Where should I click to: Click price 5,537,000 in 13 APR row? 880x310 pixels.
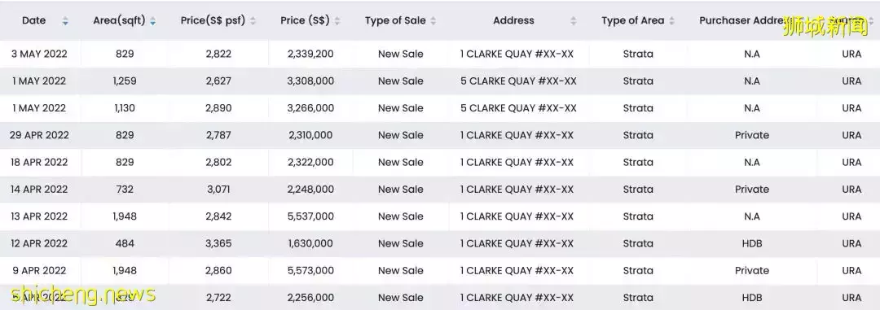(x=310, y=216)
